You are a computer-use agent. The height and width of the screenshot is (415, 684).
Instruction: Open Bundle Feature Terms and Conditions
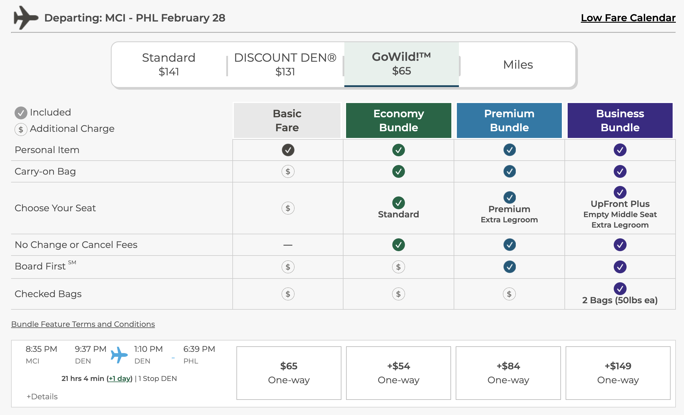(x=83, y=324)
